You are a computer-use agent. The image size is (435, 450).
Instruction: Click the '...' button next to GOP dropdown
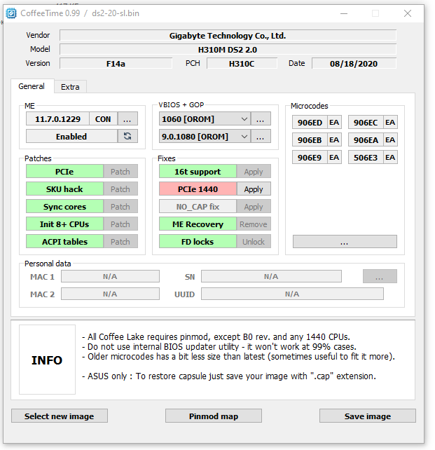pyautogui.click(x=261, y=136)
